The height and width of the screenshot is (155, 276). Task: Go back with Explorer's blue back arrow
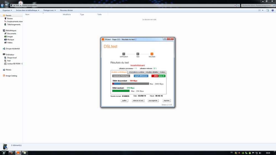pyautogui.click(x=2, y=6)
